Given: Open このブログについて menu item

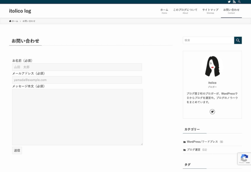Looking at the screenshot, I should pyautogui.click(x=185, y=11).
